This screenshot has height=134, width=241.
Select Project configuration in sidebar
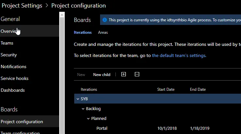tap(22, 122)
